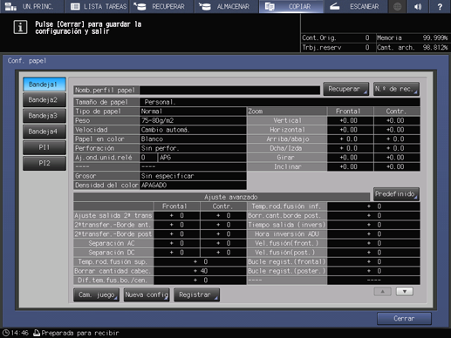Click the down arrow page button
Image resolution: width=451 pixels, height=338 pixels.
pos(405,292)
